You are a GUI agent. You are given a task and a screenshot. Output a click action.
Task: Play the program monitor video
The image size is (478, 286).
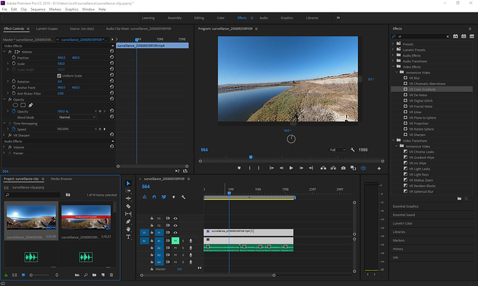coord(290,168)
